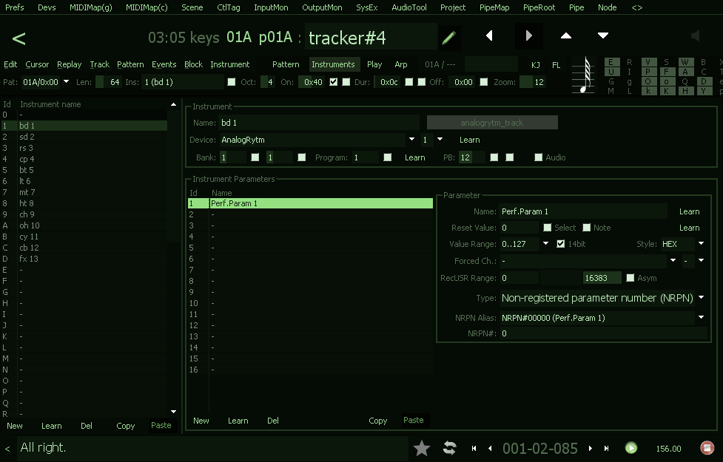Viewport: 723px width, 462px height.
Task: Switch to the Play tab
Action: coord(374,64)
